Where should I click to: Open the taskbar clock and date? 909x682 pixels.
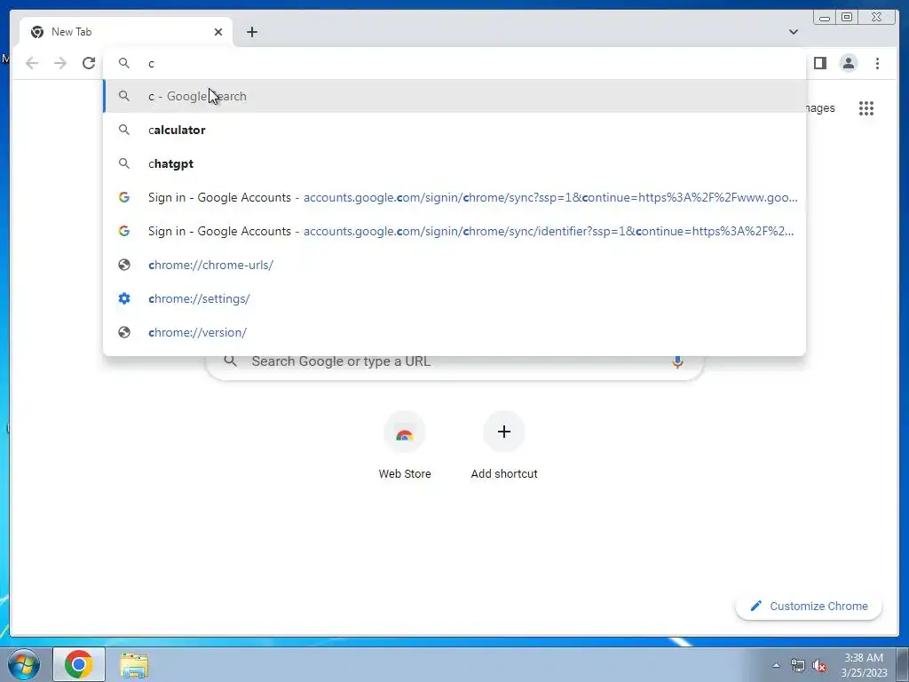click(x=864, y=665)
